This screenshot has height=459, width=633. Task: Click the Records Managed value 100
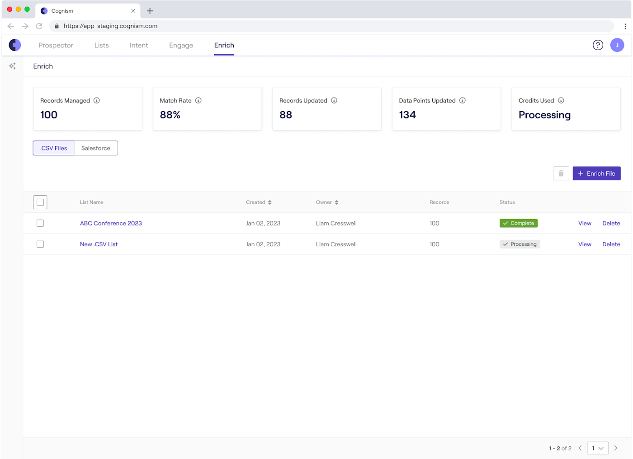coord(49,115)
